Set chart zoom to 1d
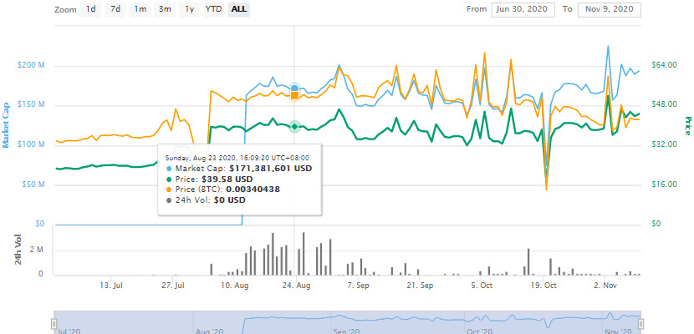The height and width of the screenshot is (334, 694). pyautogui.click(x=91, y=9)
